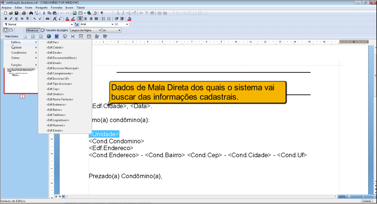This screenshot has height=204, width=377.
Task: Toggle Underline formatting
Action: click(16, 19)
